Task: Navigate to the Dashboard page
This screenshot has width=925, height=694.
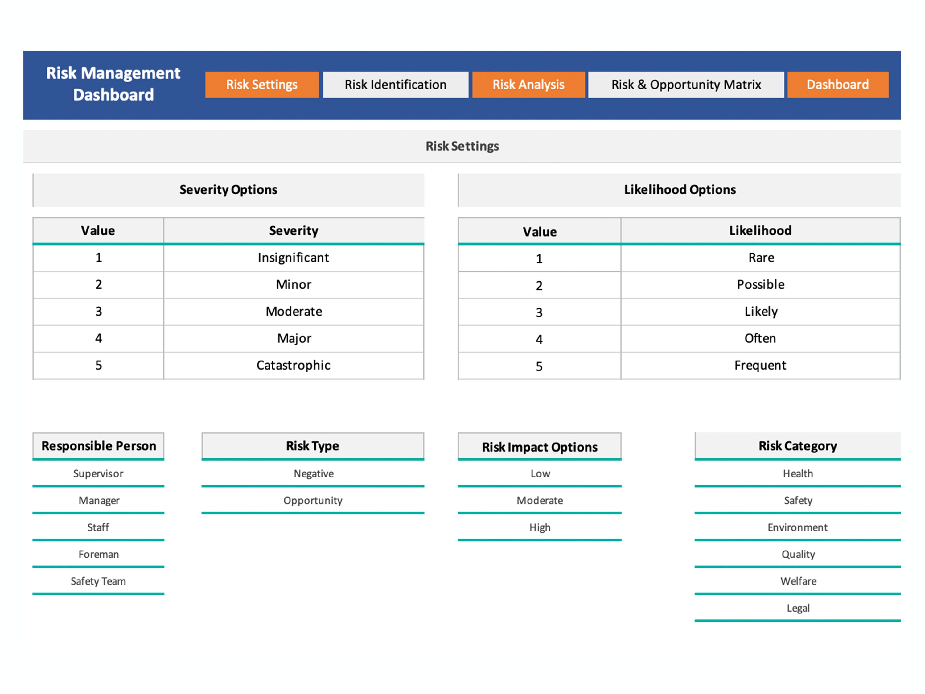Action: (x=837, y=85)
